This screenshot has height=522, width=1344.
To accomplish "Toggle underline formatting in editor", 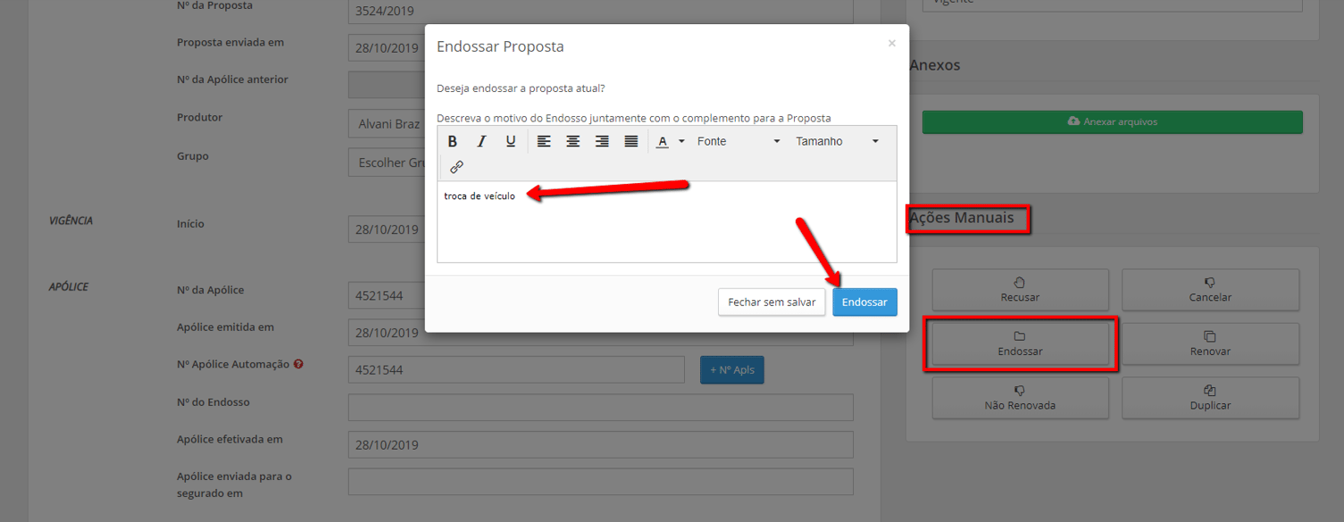I will click(x=511, y=142).
